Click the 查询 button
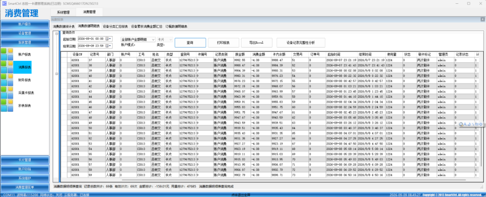 (190, 43)
